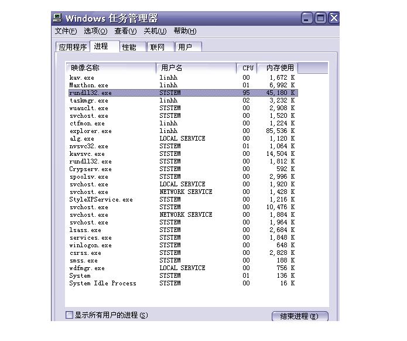
Task: Select the spoolsv.exe process
Action: click(x=183, y=176)
